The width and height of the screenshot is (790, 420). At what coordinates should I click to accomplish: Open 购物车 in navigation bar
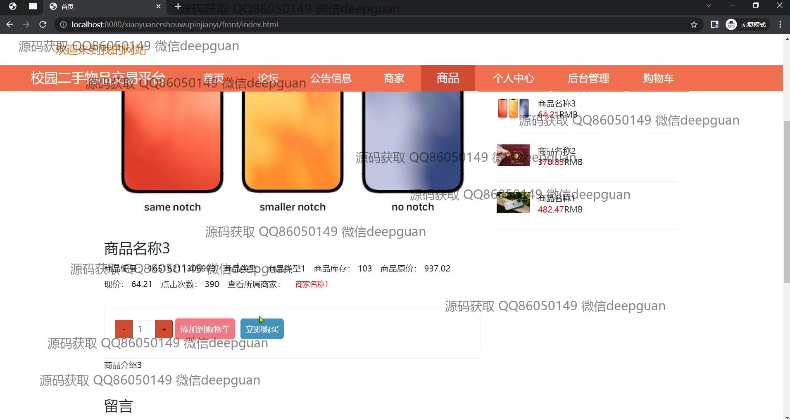(x=658, y=78)
